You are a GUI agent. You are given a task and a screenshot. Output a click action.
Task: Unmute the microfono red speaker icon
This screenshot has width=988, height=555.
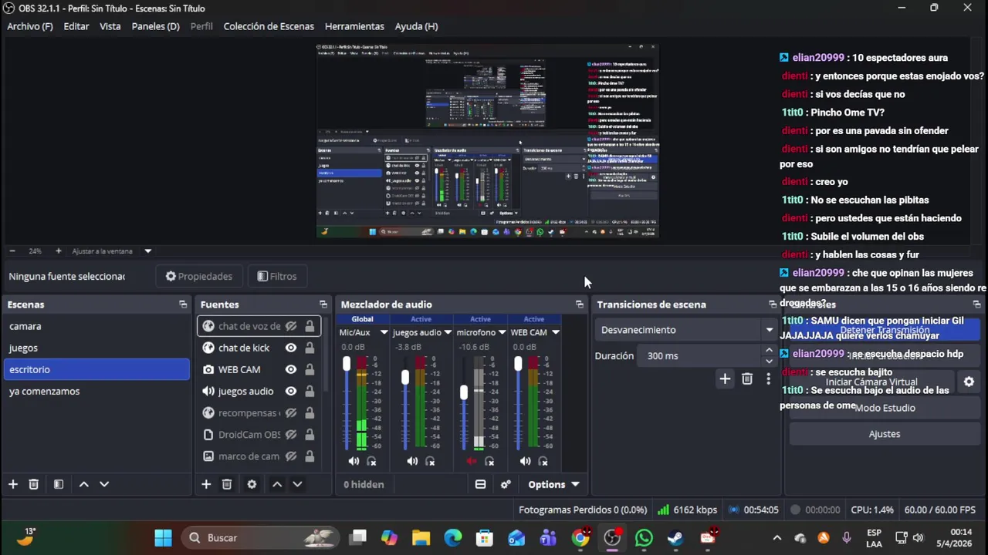tap(471, 461)
